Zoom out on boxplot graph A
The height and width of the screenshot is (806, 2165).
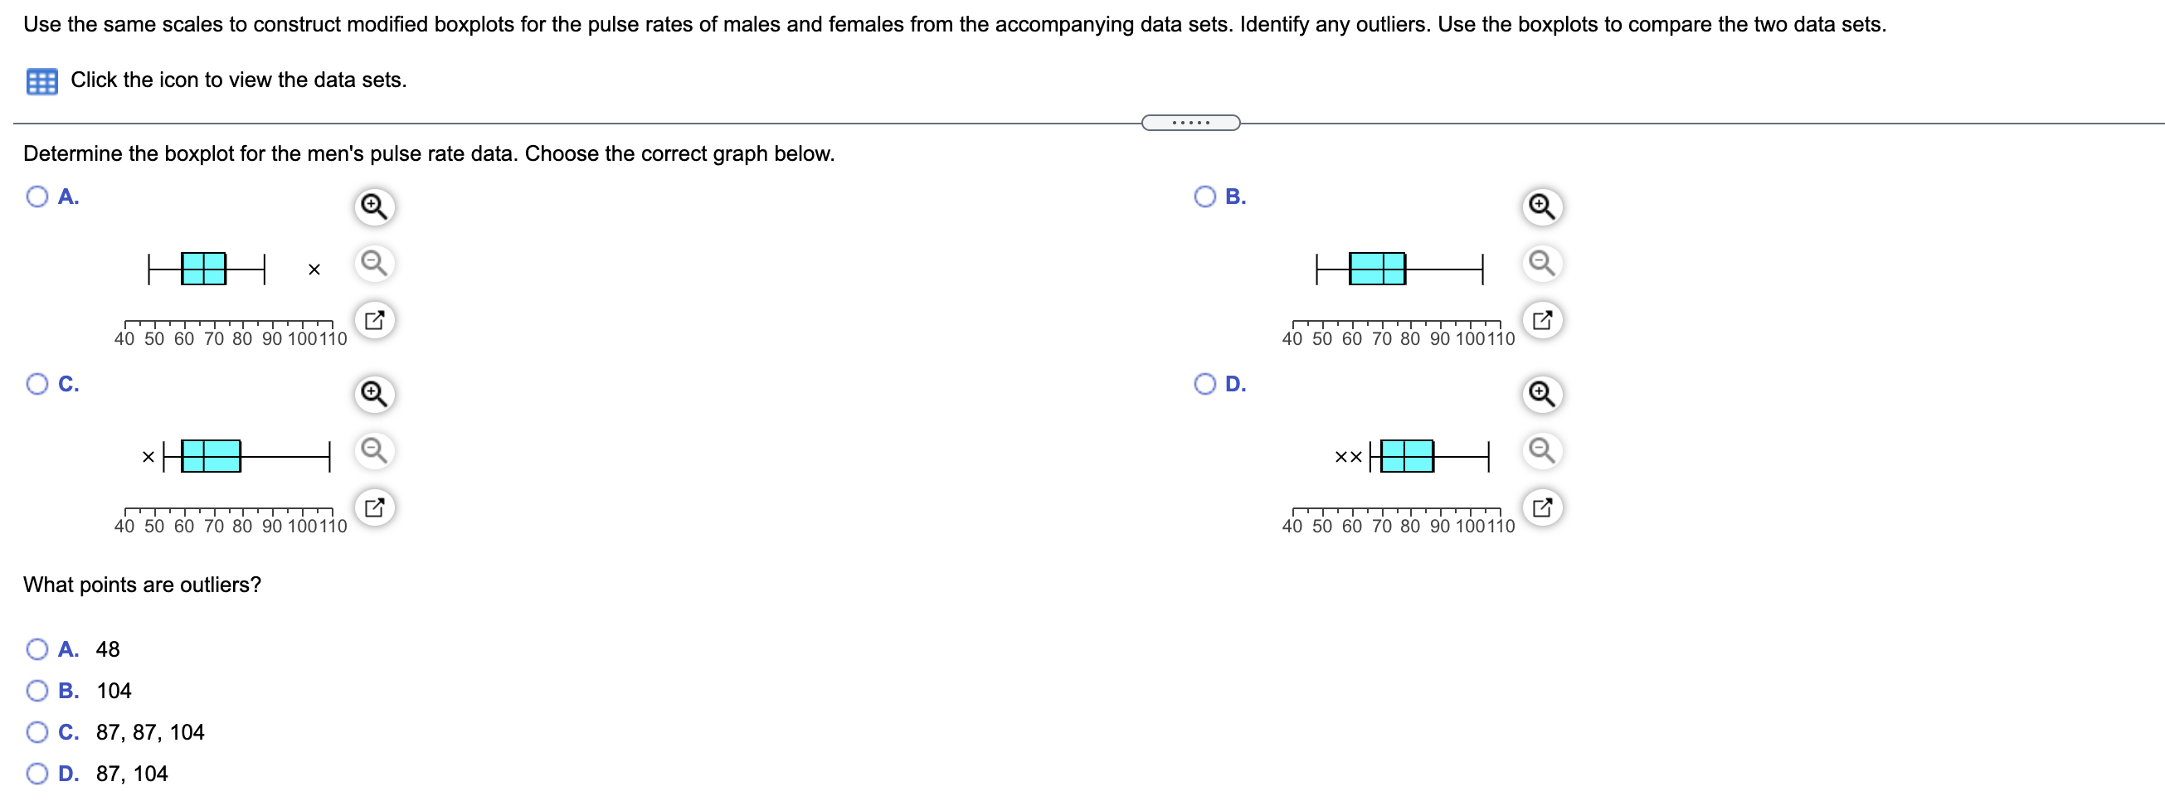pyautogui.click(x=375, y=263)
